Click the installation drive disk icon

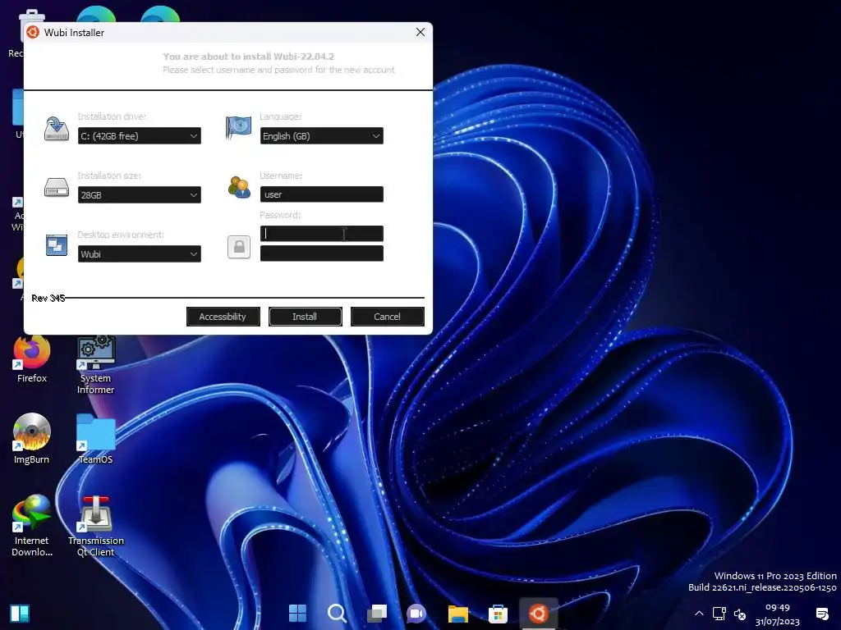[57, 129]
